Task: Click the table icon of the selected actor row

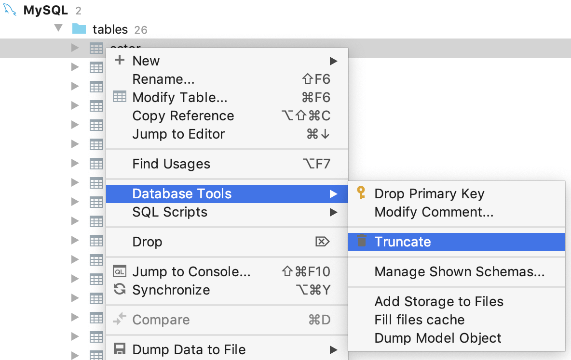Action: click(96, 48)
